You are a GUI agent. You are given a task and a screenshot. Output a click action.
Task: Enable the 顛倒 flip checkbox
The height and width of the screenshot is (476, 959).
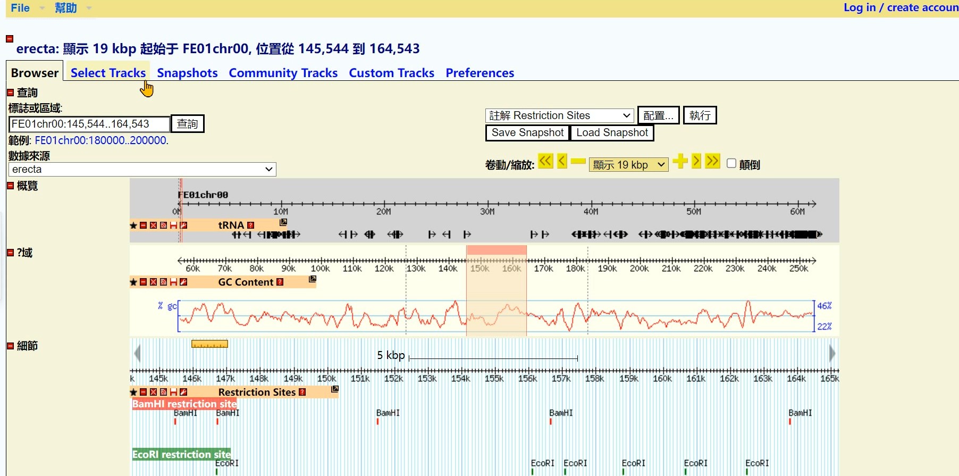pyautogui.click(x=731, y=164)
